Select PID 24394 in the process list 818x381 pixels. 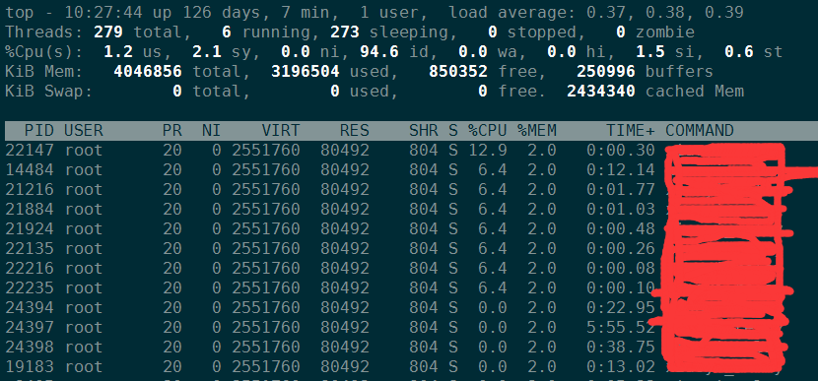[x=30, y=307]
